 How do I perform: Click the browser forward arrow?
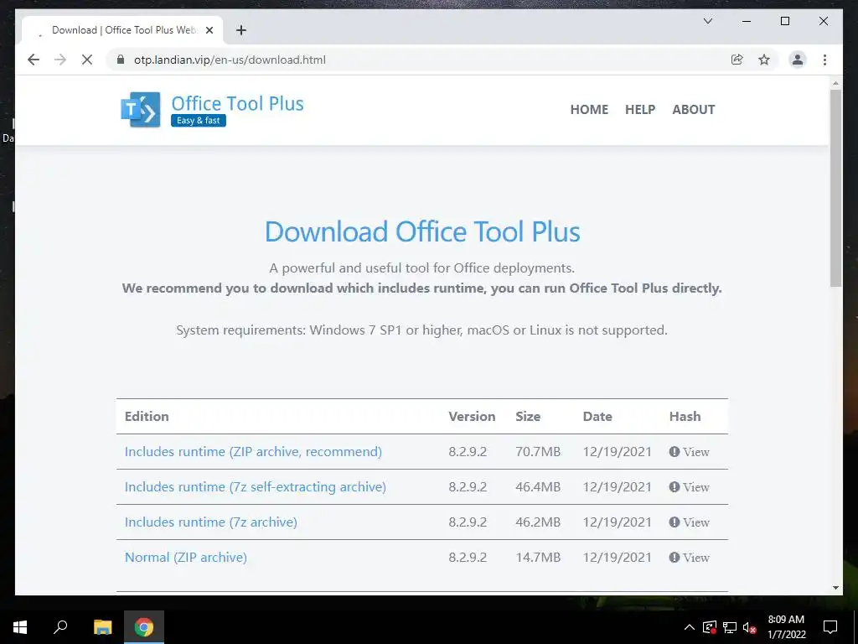tap(60, 60)
